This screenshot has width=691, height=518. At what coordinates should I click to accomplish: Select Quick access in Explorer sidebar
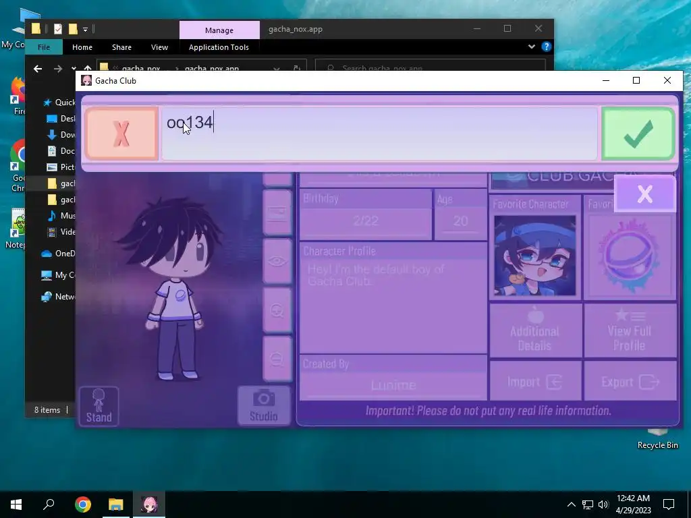59,103
